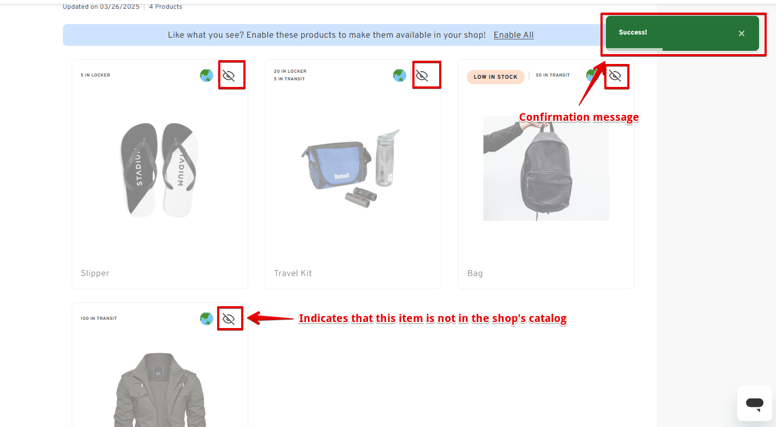Click the Enable All link
This screenshot has height=427, width=776.
[514, 35]
